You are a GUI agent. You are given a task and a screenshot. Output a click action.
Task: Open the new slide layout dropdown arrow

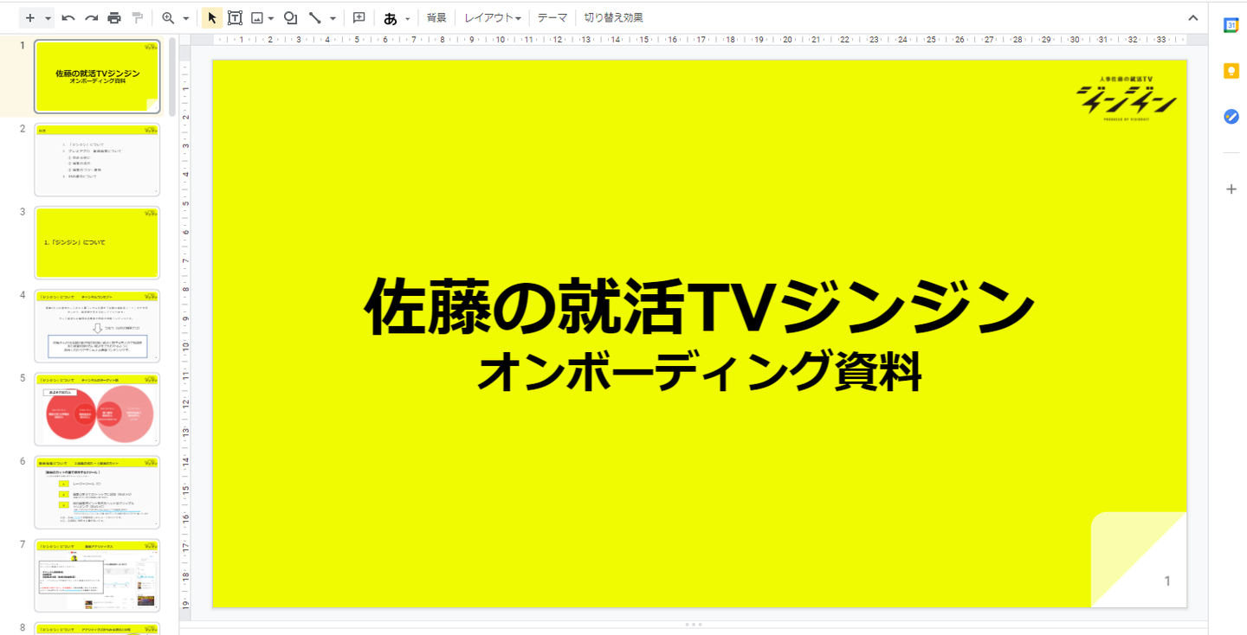pyautogui.click(x=48, y=18)
